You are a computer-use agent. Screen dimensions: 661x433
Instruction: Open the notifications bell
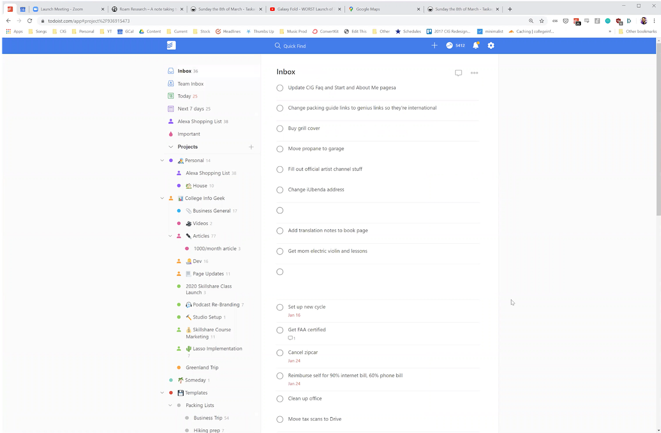476,45
